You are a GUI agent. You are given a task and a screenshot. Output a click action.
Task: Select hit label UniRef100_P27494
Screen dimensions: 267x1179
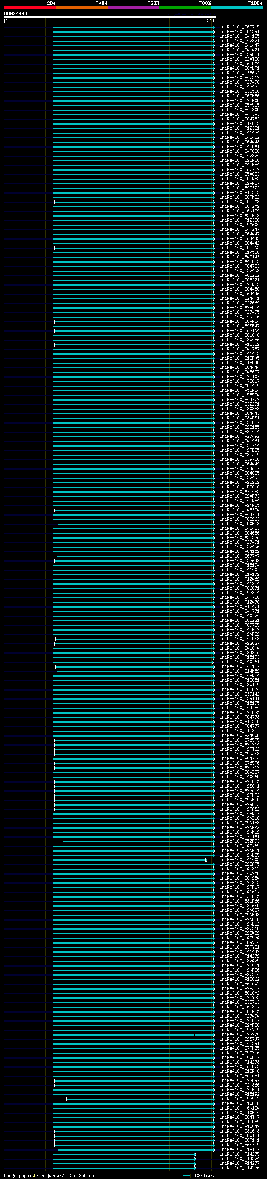coord(239,1016)
